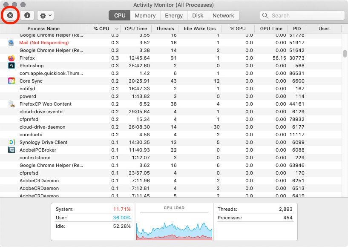This screenshot has height=247, width=348.
Task: Click Threads count 91 for Firefox
Action: (173, 58)
